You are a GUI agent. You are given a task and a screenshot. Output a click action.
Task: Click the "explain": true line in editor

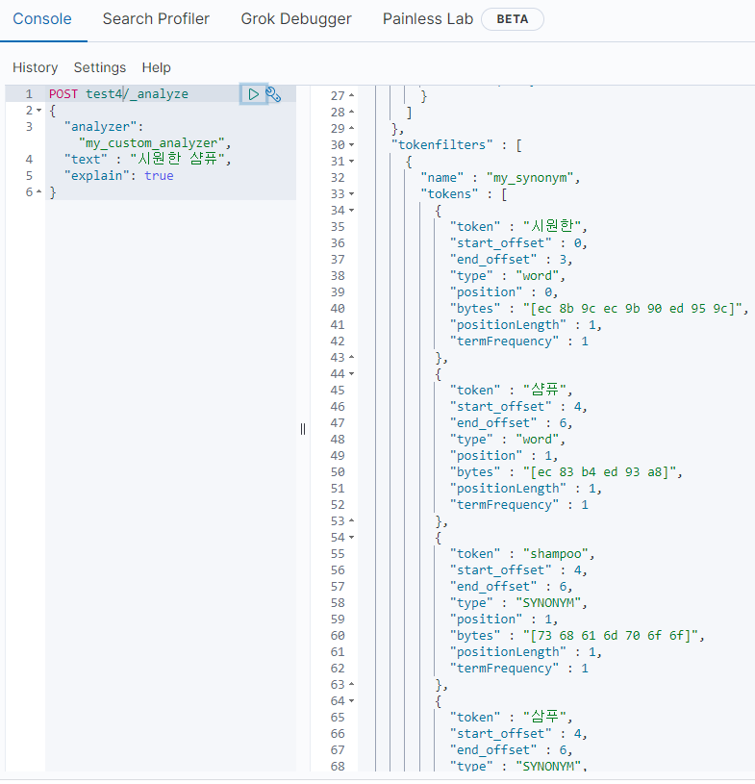[x=118, y=176]
